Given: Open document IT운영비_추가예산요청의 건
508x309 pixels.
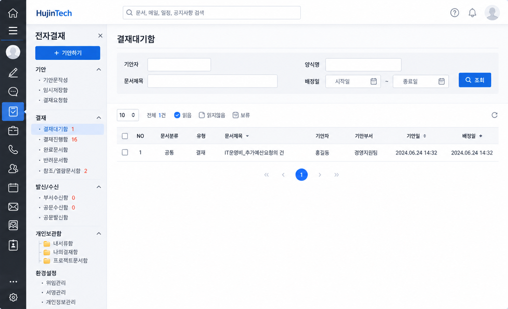Looking at the screenshot, I should [254, 153].
